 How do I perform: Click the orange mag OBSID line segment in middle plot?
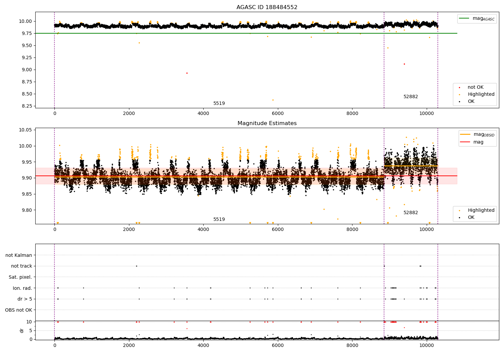pyautogui.click(x=411, y=166)
